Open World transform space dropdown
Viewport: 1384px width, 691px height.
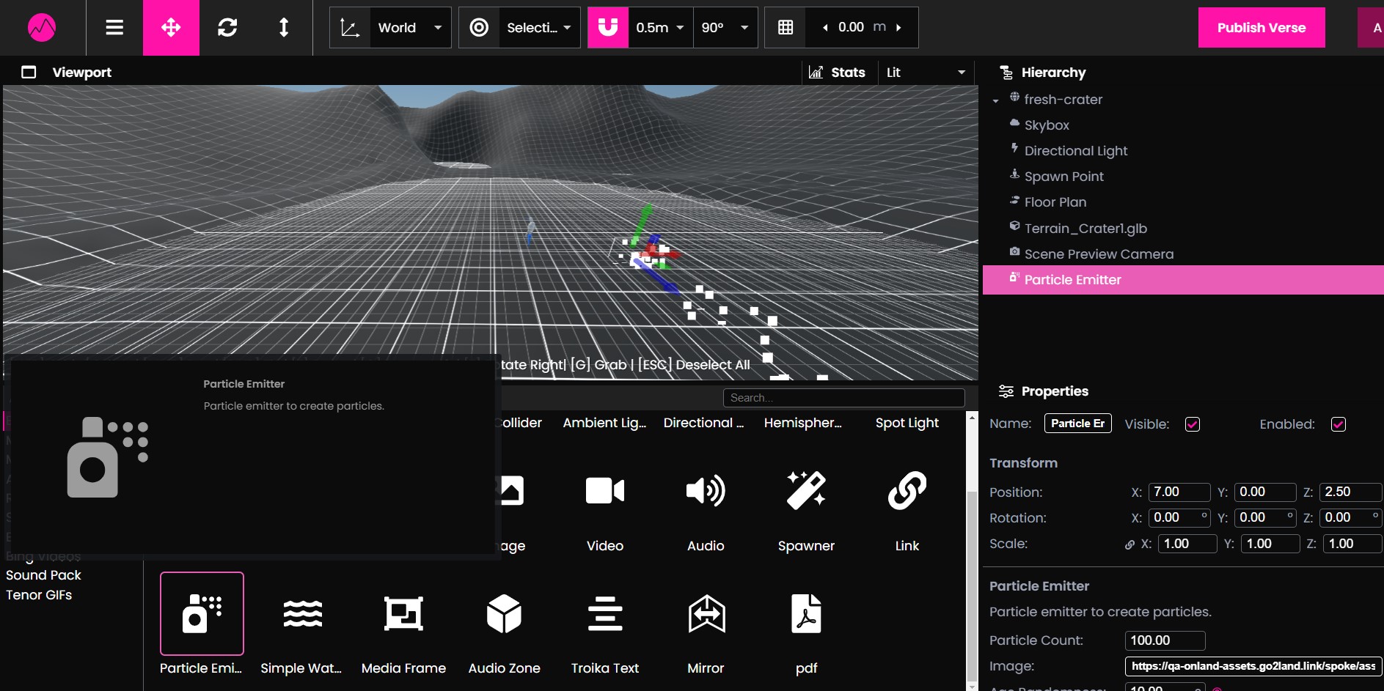(x=410, y=28)
